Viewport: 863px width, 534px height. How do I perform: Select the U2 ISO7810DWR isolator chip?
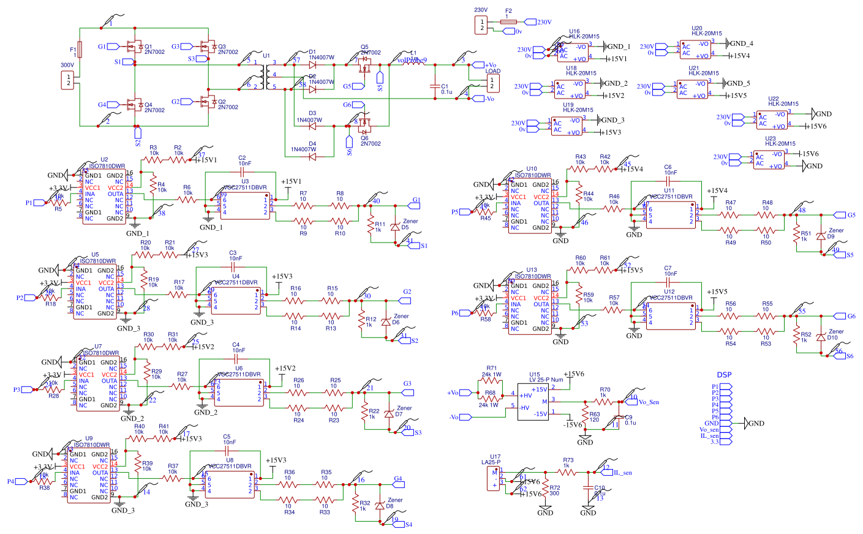104,197
